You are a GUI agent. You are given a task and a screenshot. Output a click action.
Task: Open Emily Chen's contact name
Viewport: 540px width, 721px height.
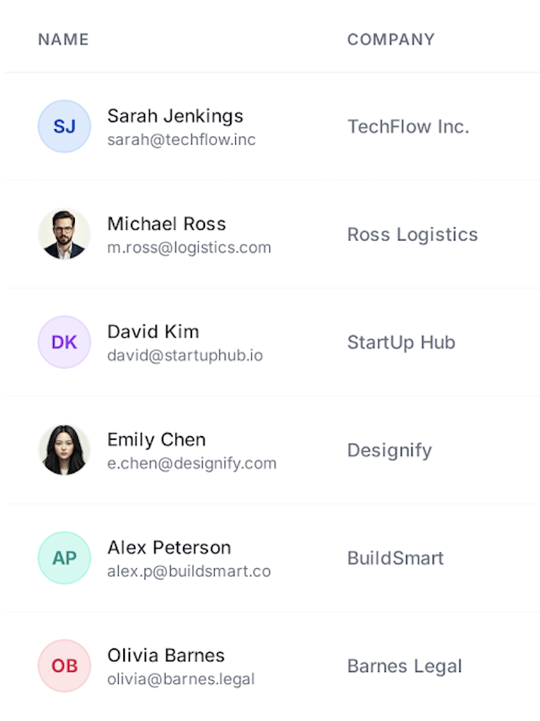point(157,440)
